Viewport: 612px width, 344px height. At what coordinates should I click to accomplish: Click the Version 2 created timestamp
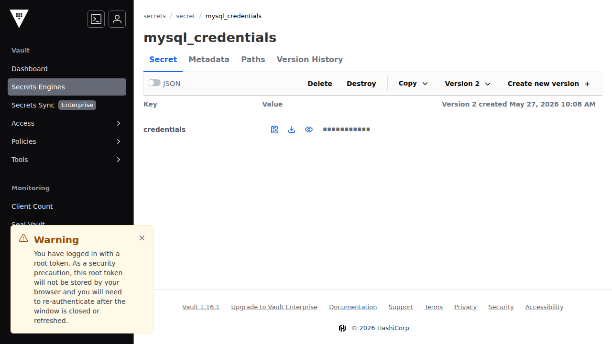[519, 104]
